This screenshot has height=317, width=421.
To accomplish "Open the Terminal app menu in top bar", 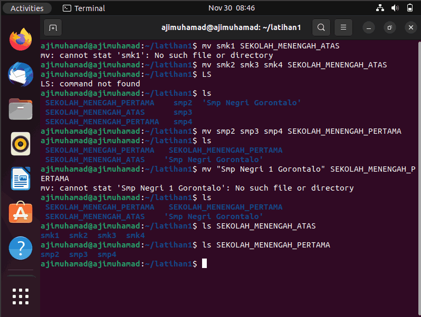I will [x=84, y=8].
